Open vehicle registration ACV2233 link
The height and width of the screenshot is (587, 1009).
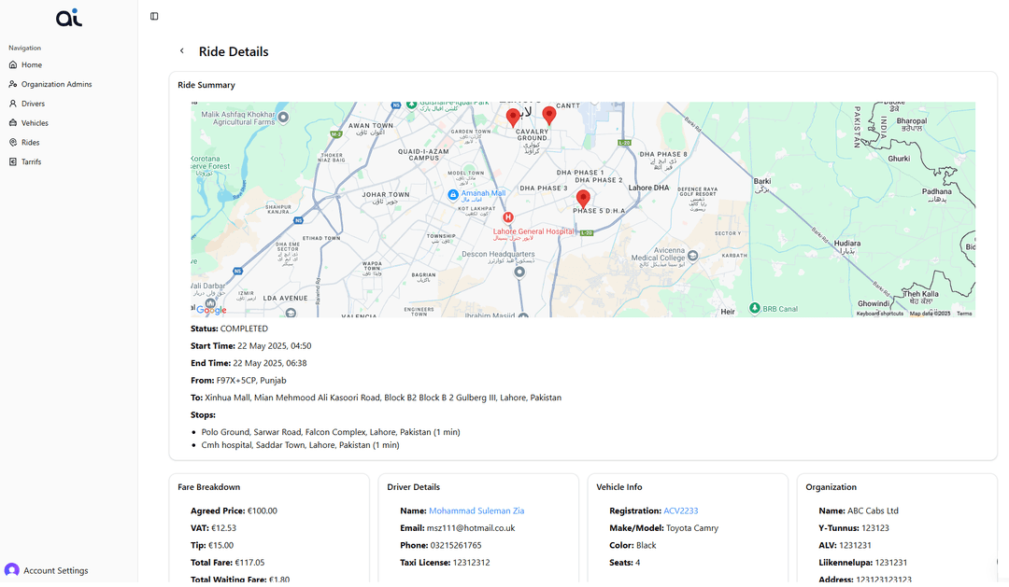(681, 510)
